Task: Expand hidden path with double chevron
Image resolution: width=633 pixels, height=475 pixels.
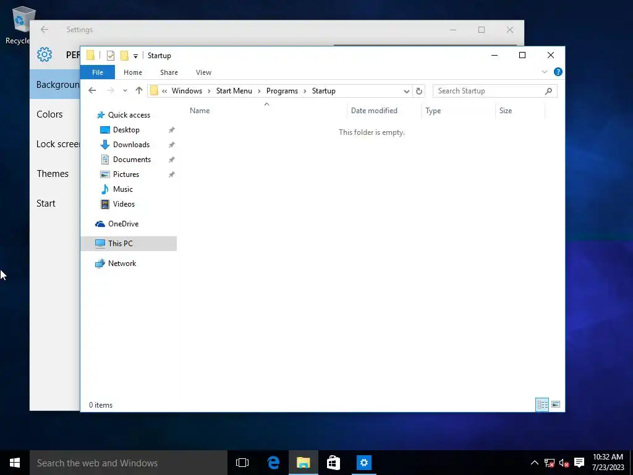Action: tap(164, 91)
